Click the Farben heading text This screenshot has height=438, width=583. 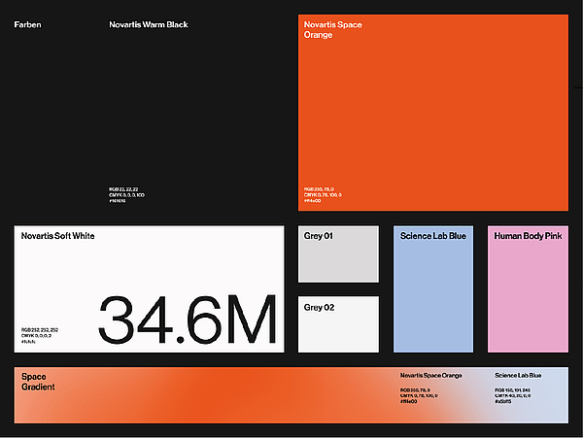coord(27,24)
